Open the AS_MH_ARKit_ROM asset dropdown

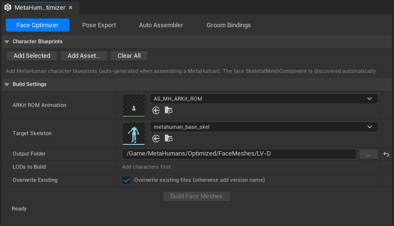(x=264, y=99)
